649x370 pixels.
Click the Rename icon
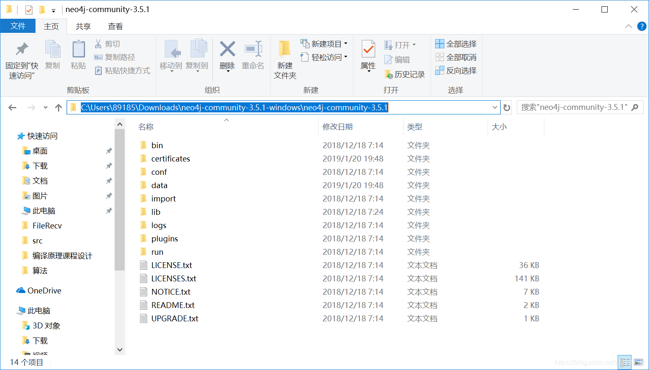[x=253, y=49]
